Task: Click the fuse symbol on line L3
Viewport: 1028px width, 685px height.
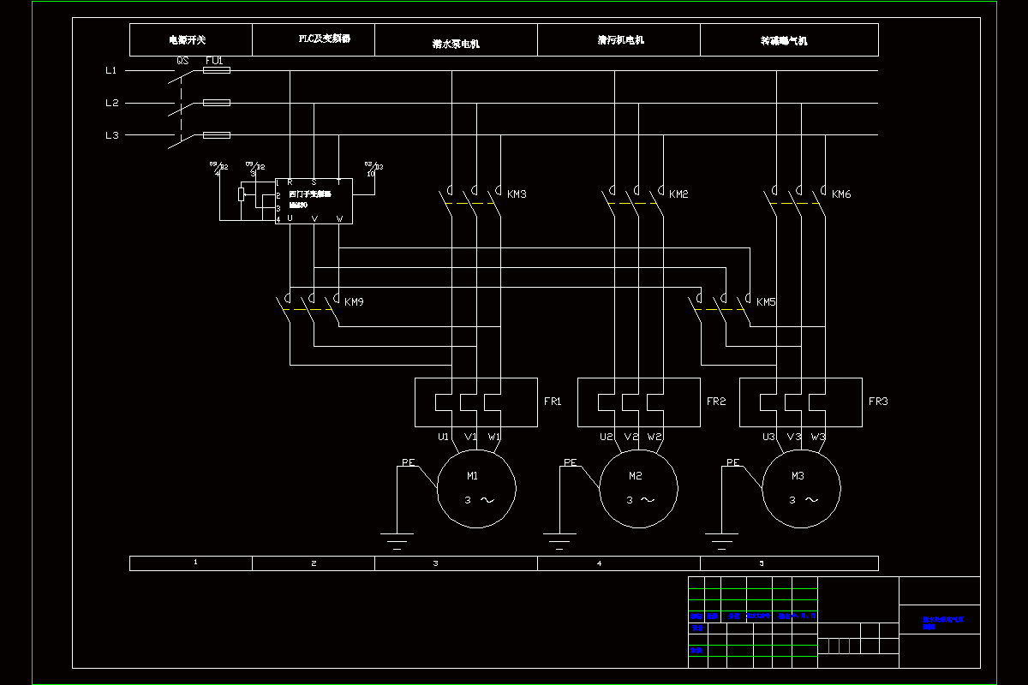Action: tap(216, 135)
